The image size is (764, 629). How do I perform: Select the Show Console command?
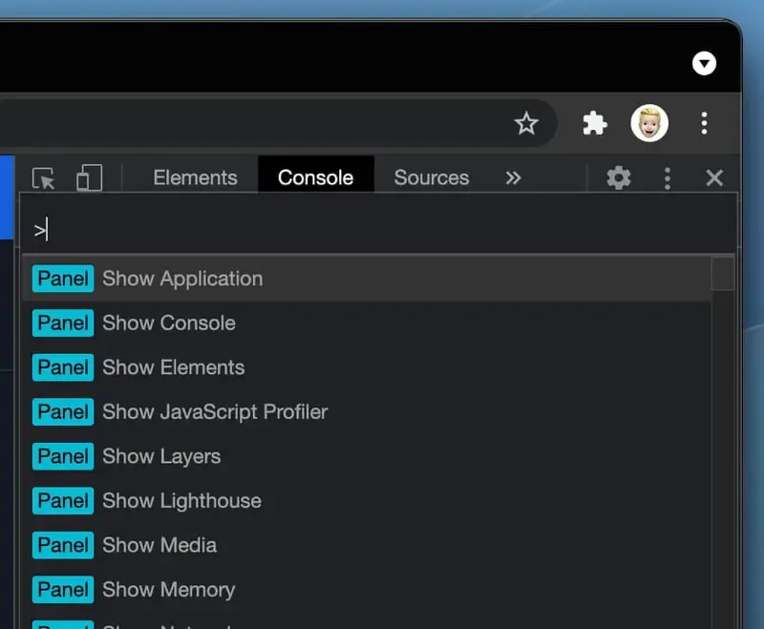coord(367,323)
